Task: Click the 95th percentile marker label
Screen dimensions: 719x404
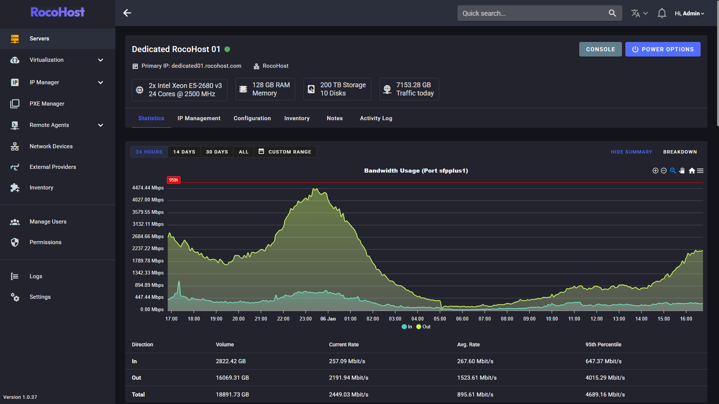Action: pos(173,180)
